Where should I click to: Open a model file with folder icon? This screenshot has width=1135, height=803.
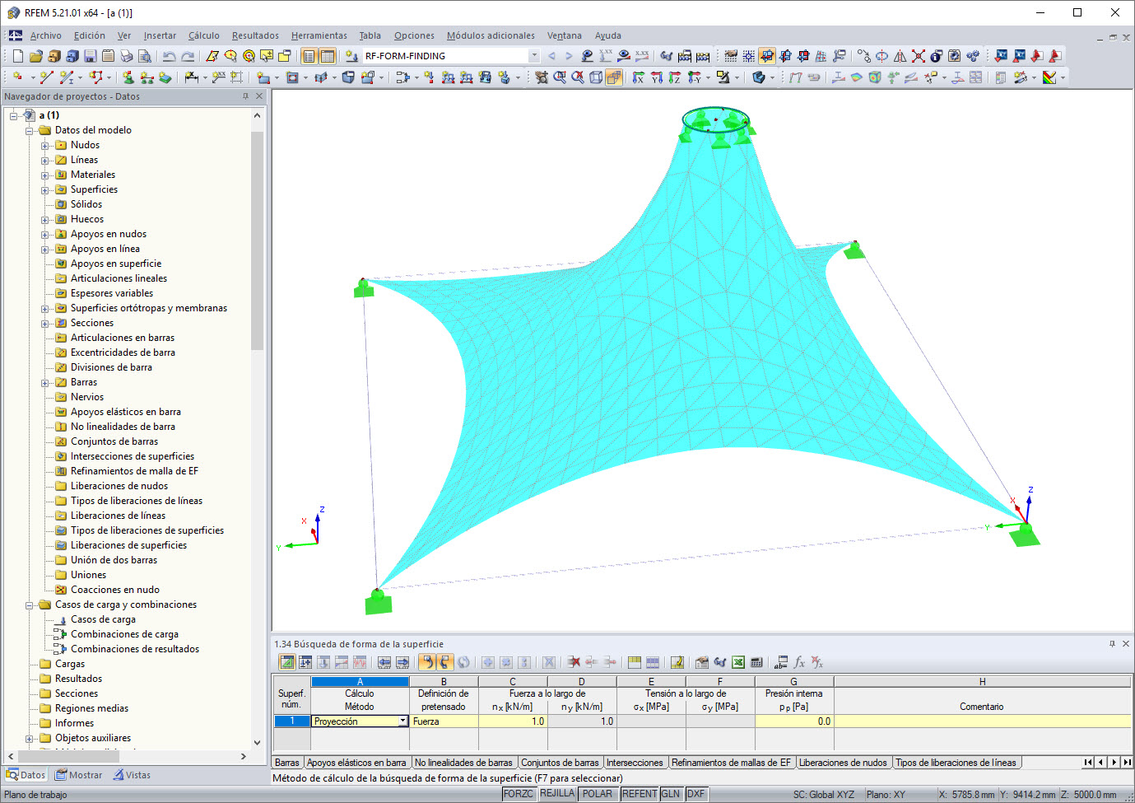(35, 56)
